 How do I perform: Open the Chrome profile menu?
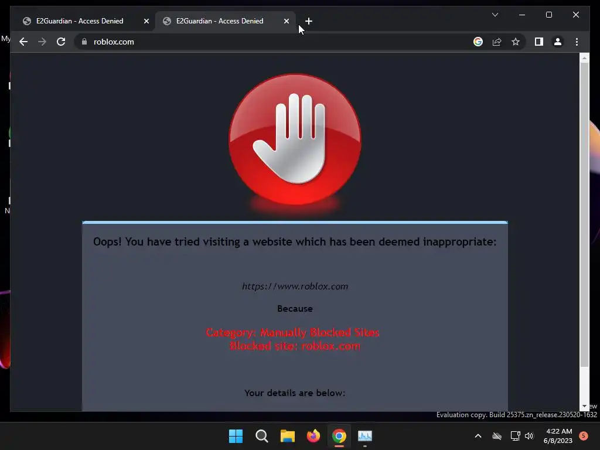click(x=558, y=42)
